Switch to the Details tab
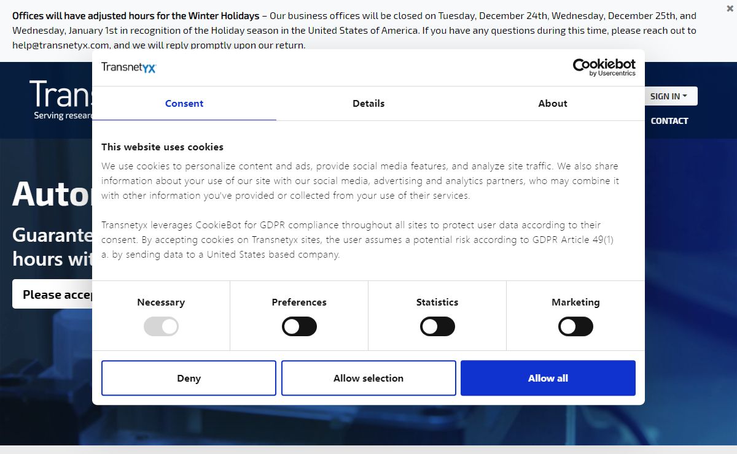This screenshot has width=737, height=454. tap(368, 104)
